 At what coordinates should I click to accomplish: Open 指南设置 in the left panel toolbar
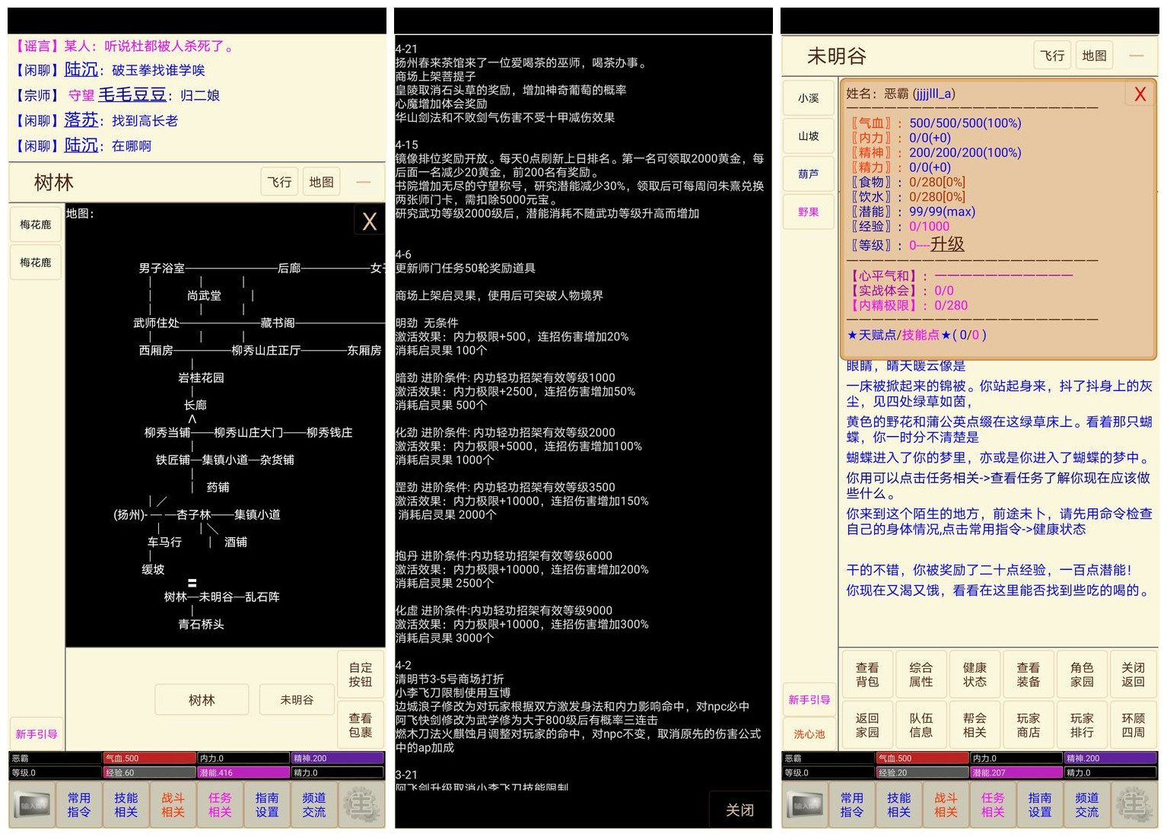click(267, 805)
